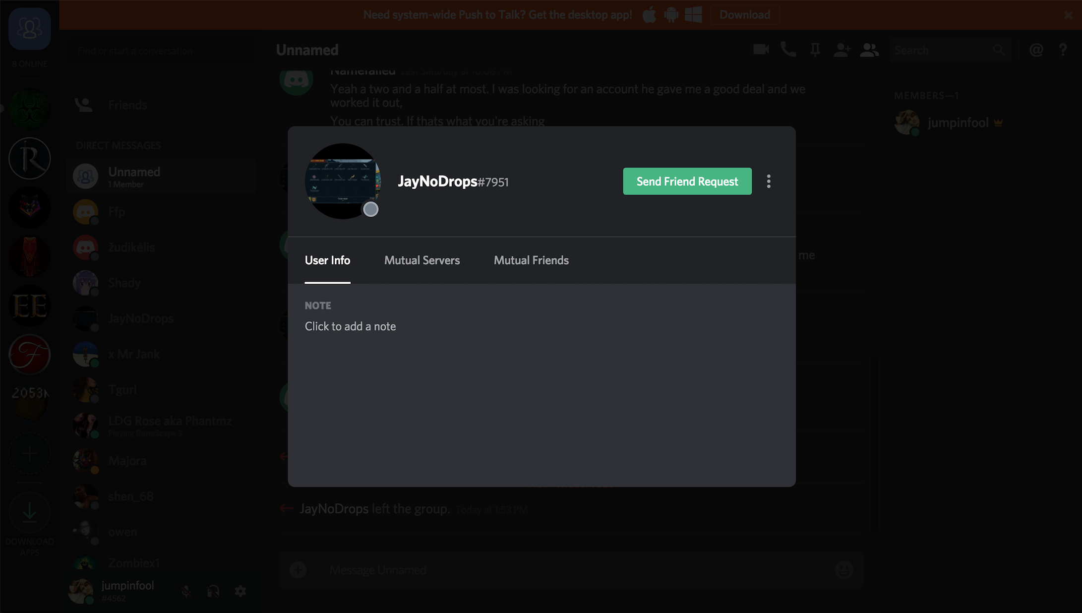Start a voice call
1082x613 pixels.
[x=788, y=50]
